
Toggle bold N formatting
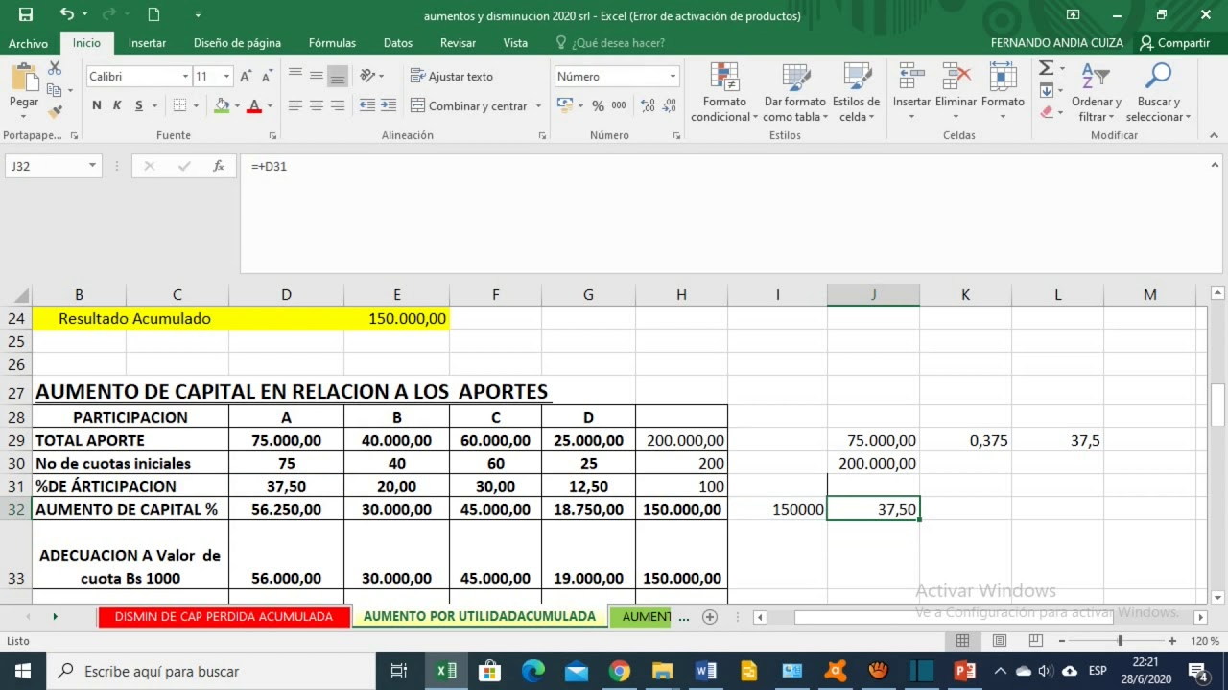pos(97,105)
